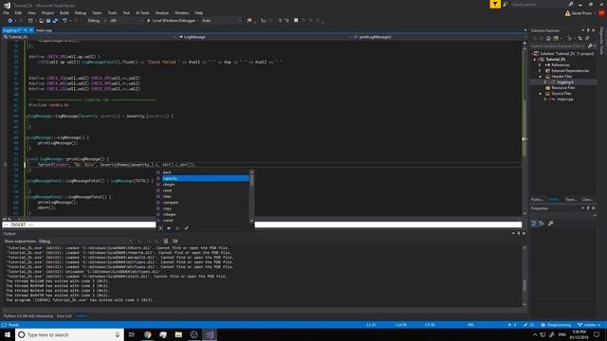The image size is (607, 341).
Task: Toggle the blue IntelliSense filter icon
Action: tap(169, 228)
